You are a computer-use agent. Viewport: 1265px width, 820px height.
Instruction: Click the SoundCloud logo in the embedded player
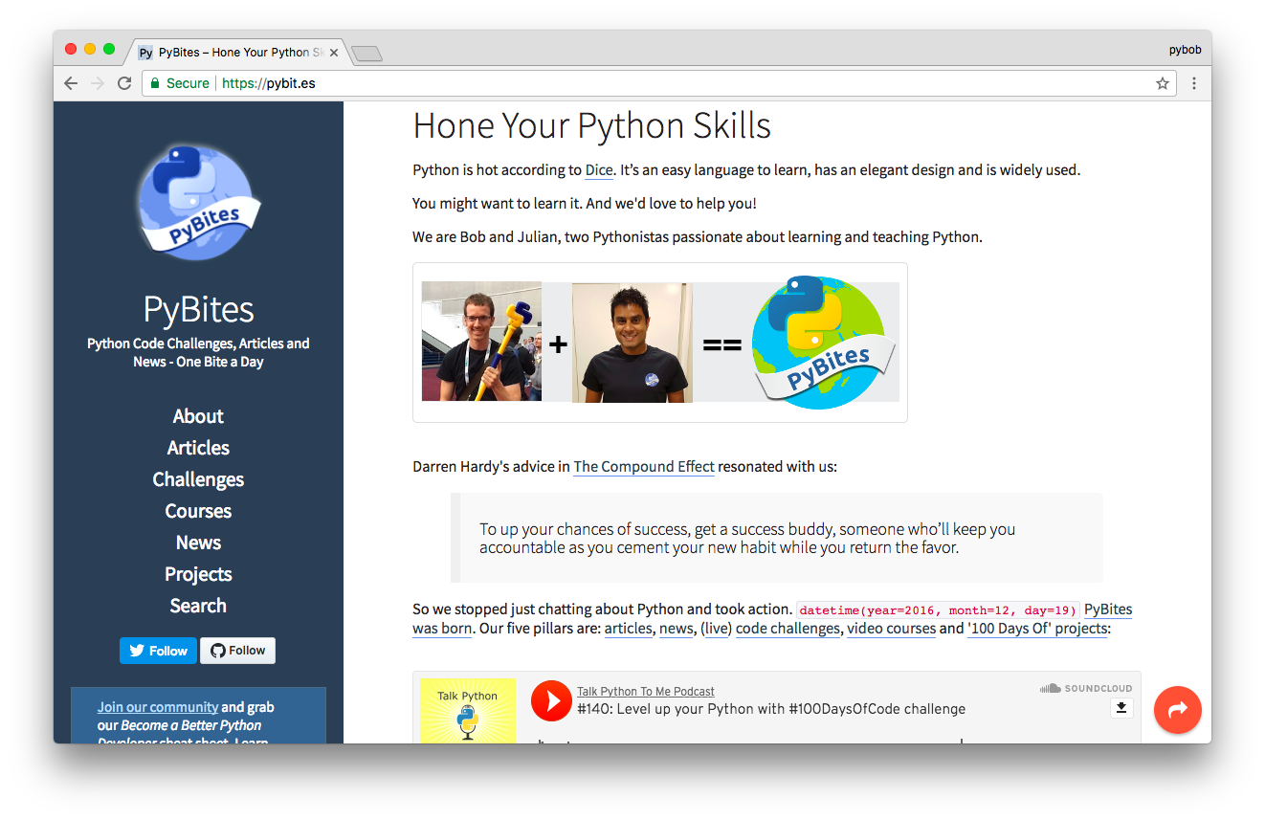pos(1086,687)
